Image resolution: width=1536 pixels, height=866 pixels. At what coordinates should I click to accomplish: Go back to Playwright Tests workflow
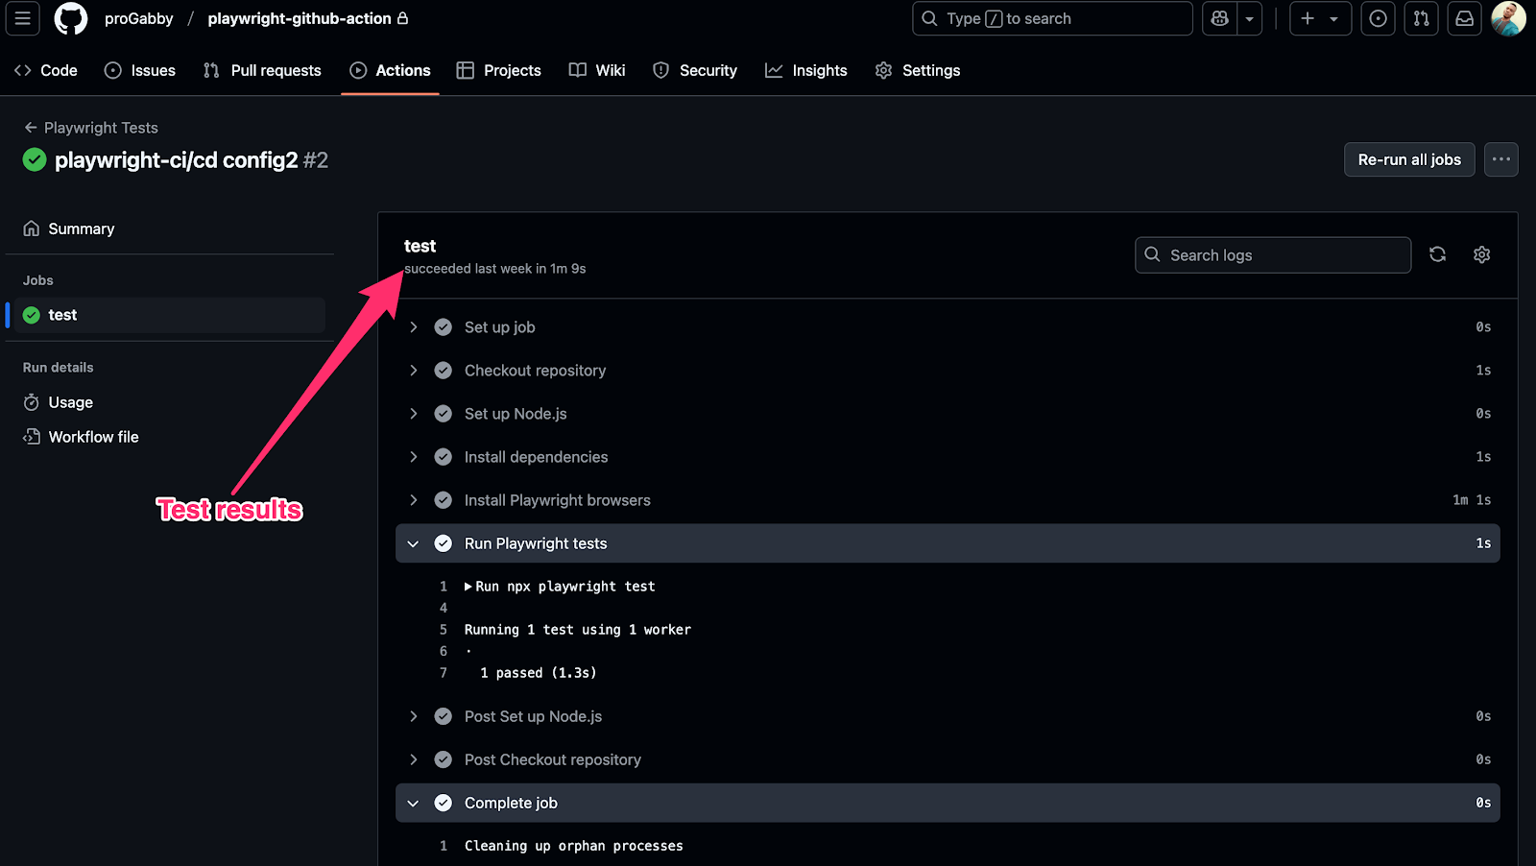(91, 128)
